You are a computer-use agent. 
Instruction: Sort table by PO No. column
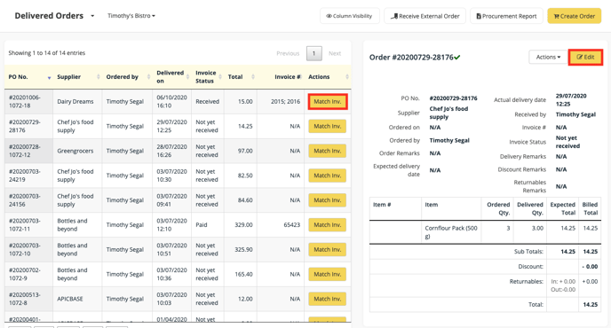pyautogui.click(x=29, y=77)
